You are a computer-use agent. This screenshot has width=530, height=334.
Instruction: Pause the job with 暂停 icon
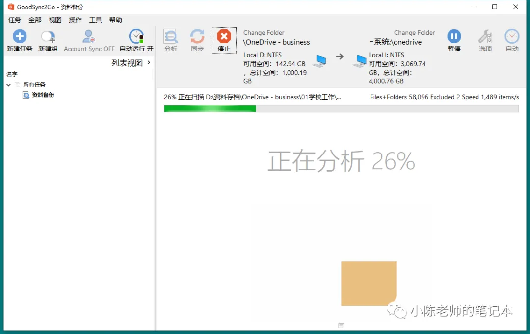454,36
